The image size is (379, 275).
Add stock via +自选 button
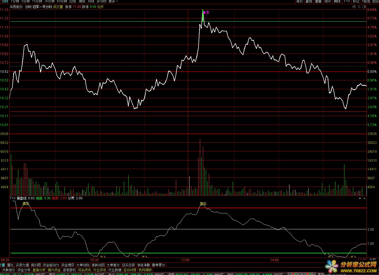[x=365, y=1]
